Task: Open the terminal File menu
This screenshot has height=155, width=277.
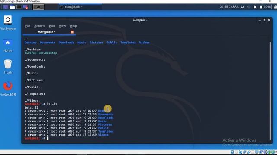Action: coord(28,26)
